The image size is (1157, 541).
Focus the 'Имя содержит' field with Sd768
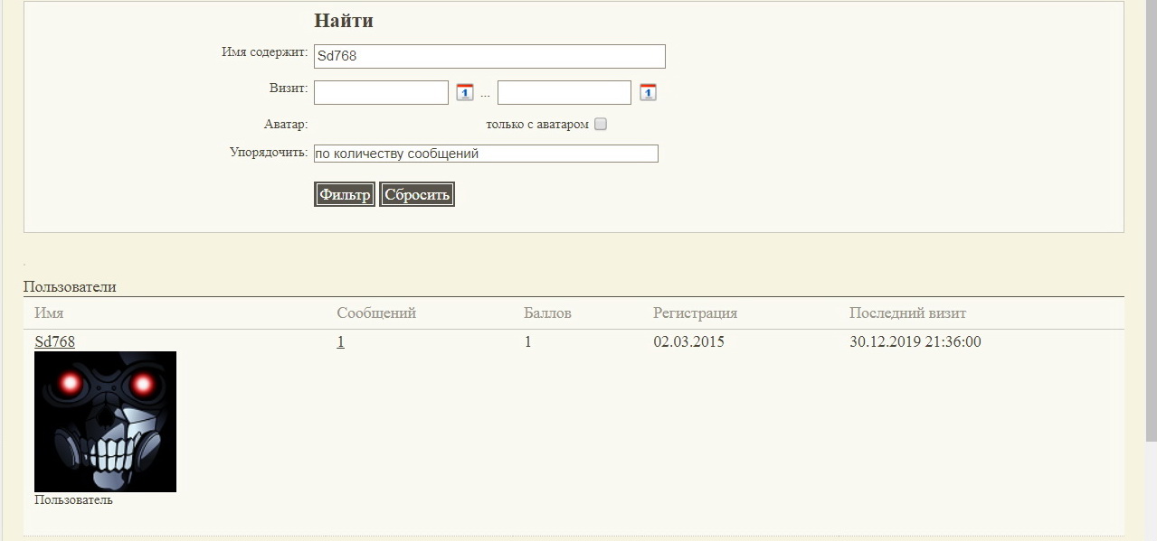pyautogui.click(x=489, y=56)
